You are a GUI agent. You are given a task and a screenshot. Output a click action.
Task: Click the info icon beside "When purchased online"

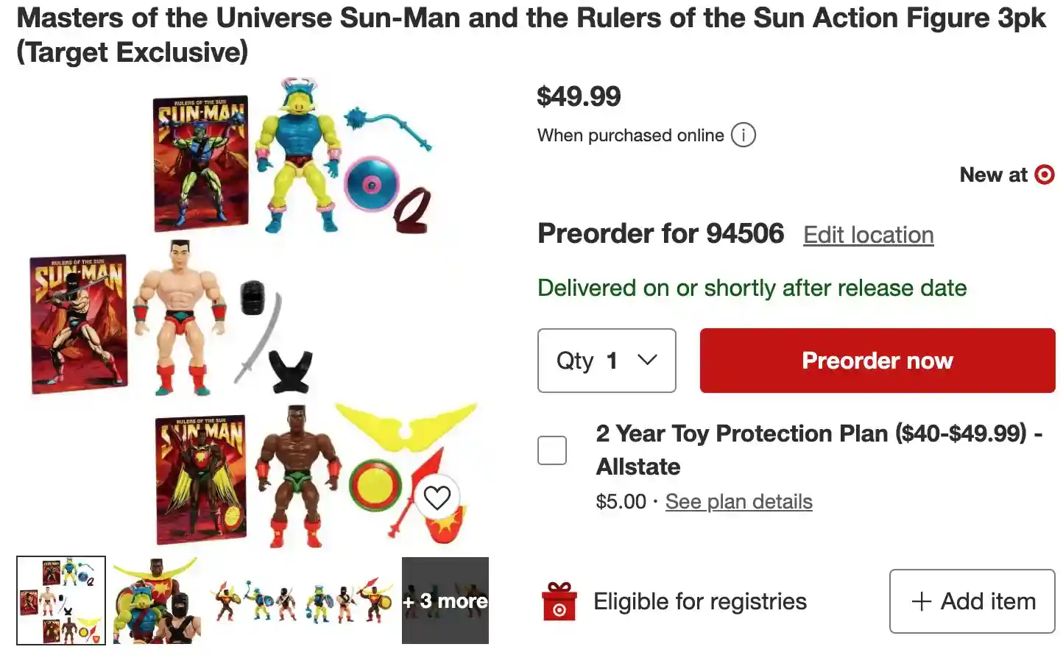pyautogui.click(x=744, y=135)
